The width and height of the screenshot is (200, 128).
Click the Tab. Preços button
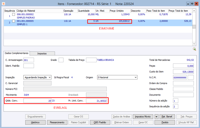click(186, 117)
